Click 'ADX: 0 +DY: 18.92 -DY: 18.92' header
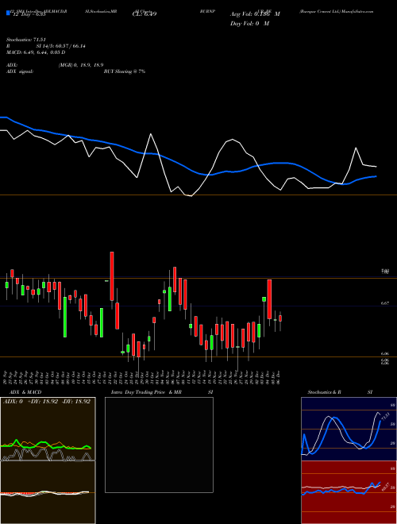Image resolution: width=397 pixels, height=524 pixels. point(47,402)
